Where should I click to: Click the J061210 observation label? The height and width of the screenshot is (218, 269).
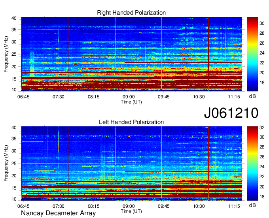tap(231, 113)
